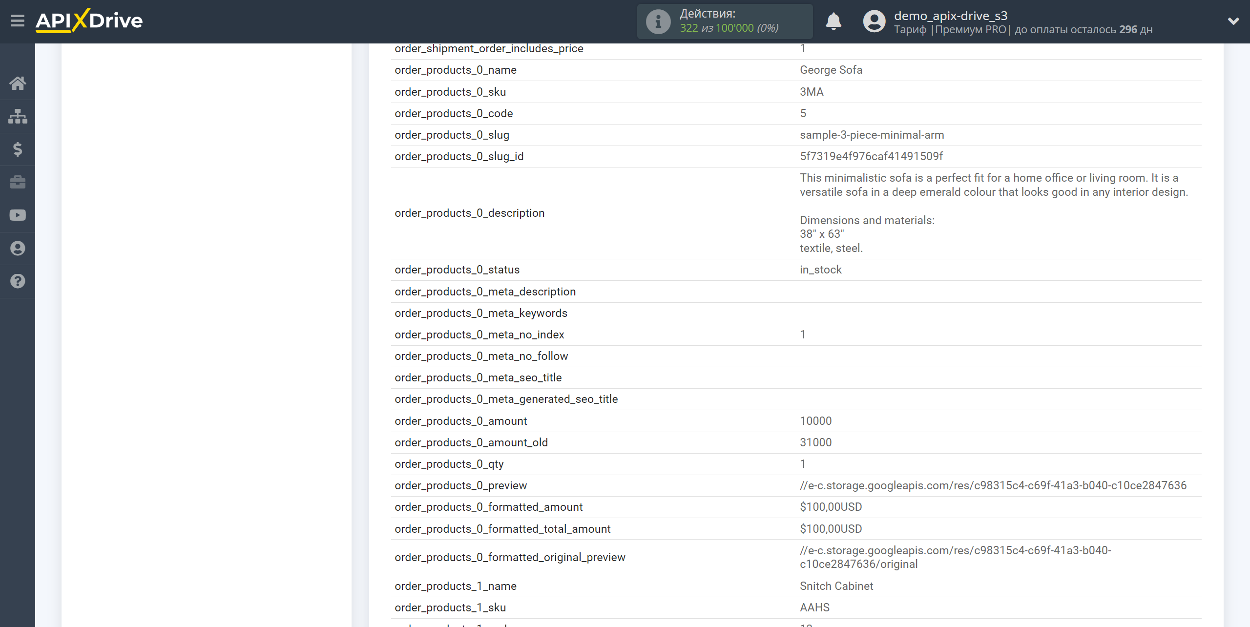This screenshot has height=627, width=1250.
Task: Click the Премиум PRO tariff text
Action: point(971,29)
